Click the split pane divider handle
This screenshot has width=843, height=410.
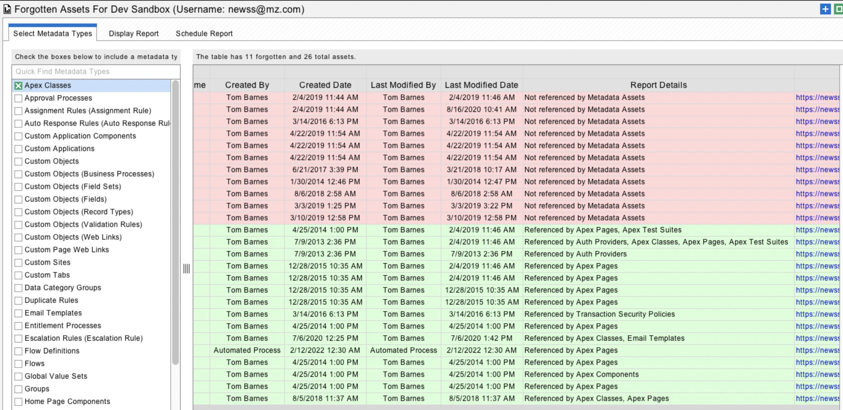[x=186, y=269]
